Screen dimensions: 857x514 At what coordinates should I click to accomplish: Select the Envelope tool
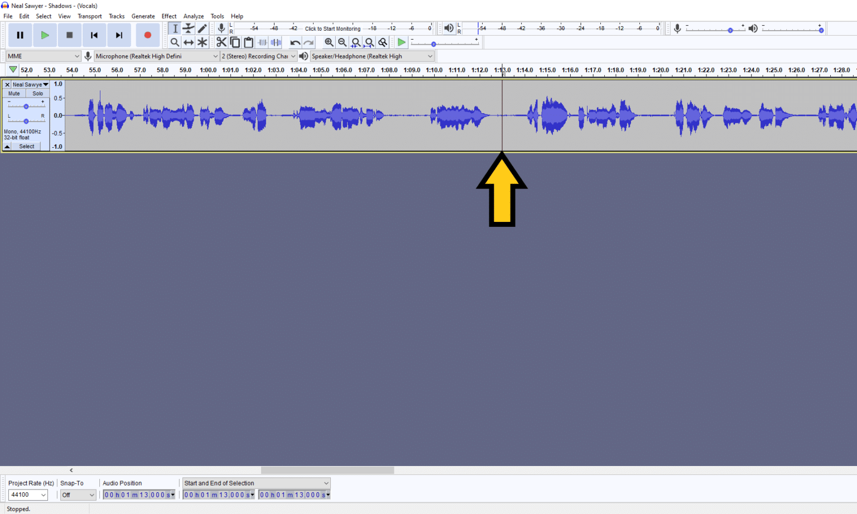click(x=189, y=28)
